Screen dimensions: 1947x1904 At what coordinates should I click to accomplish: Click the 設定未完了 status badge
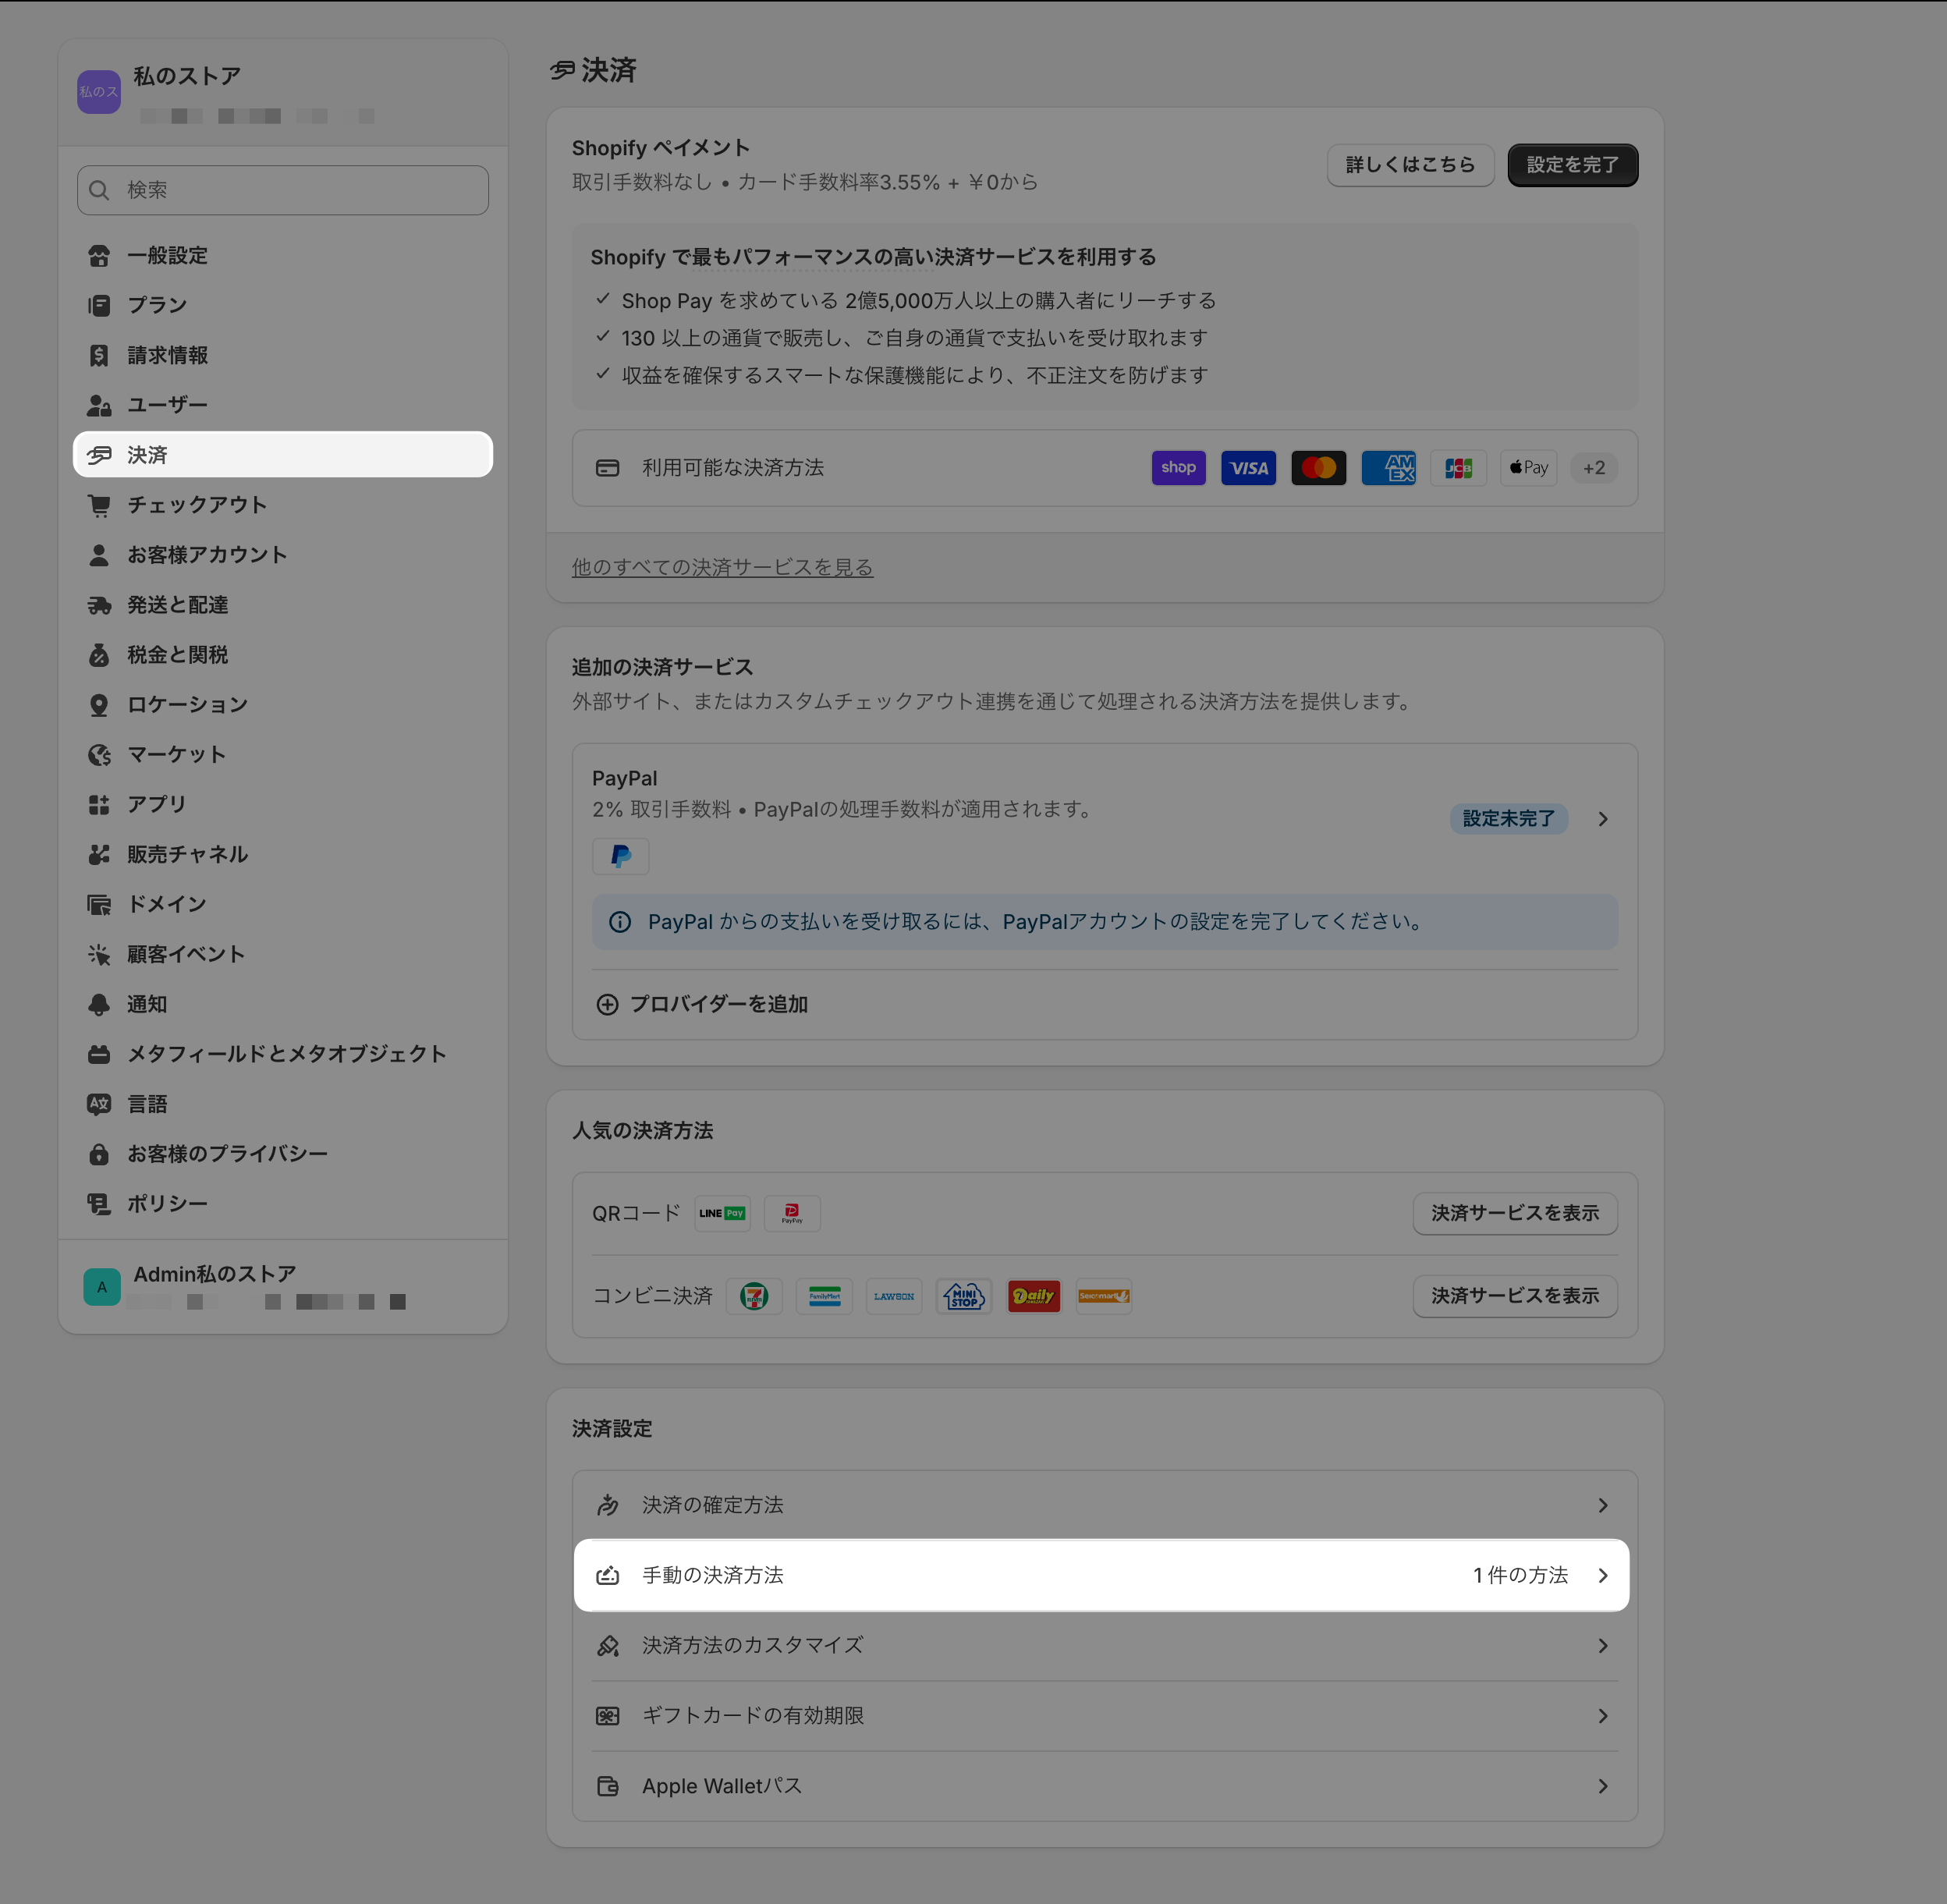tap(1509, 819)
